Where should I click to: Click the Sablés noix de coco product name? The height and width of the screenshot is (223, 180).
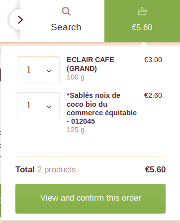pos(101,108)
